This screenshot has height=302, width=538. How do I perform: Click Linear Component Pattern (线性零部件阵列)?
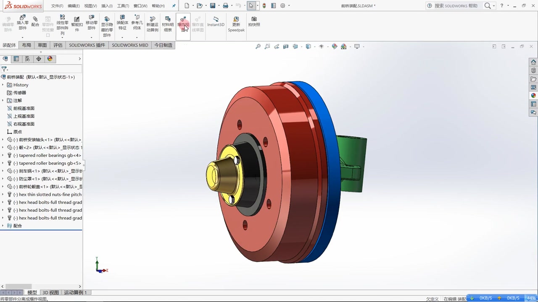coord(62,25)
